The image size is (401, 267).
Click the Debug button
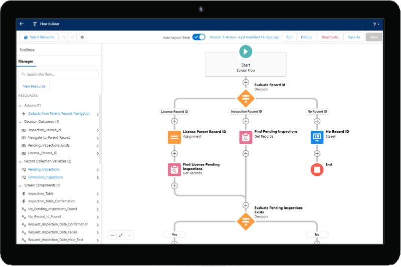[306, 37]
